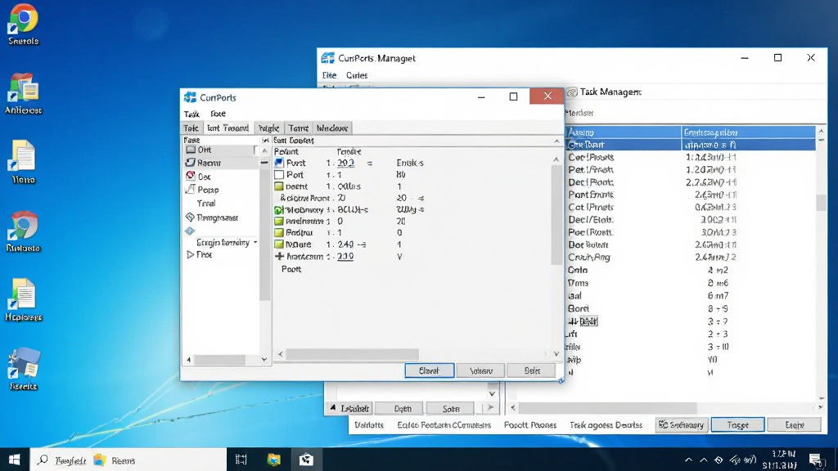Select the Rmngtaaist diamond sidebar item
This screenshot has height=471, width=838.
click(212, 218)
